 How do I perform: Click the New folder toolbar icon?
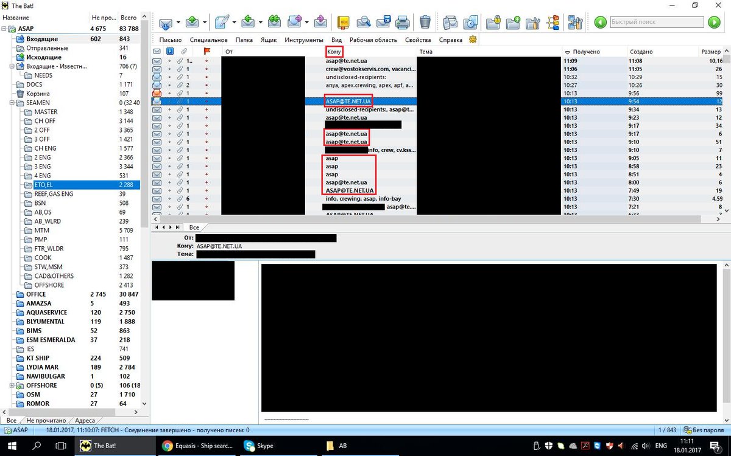coord(513,23)
